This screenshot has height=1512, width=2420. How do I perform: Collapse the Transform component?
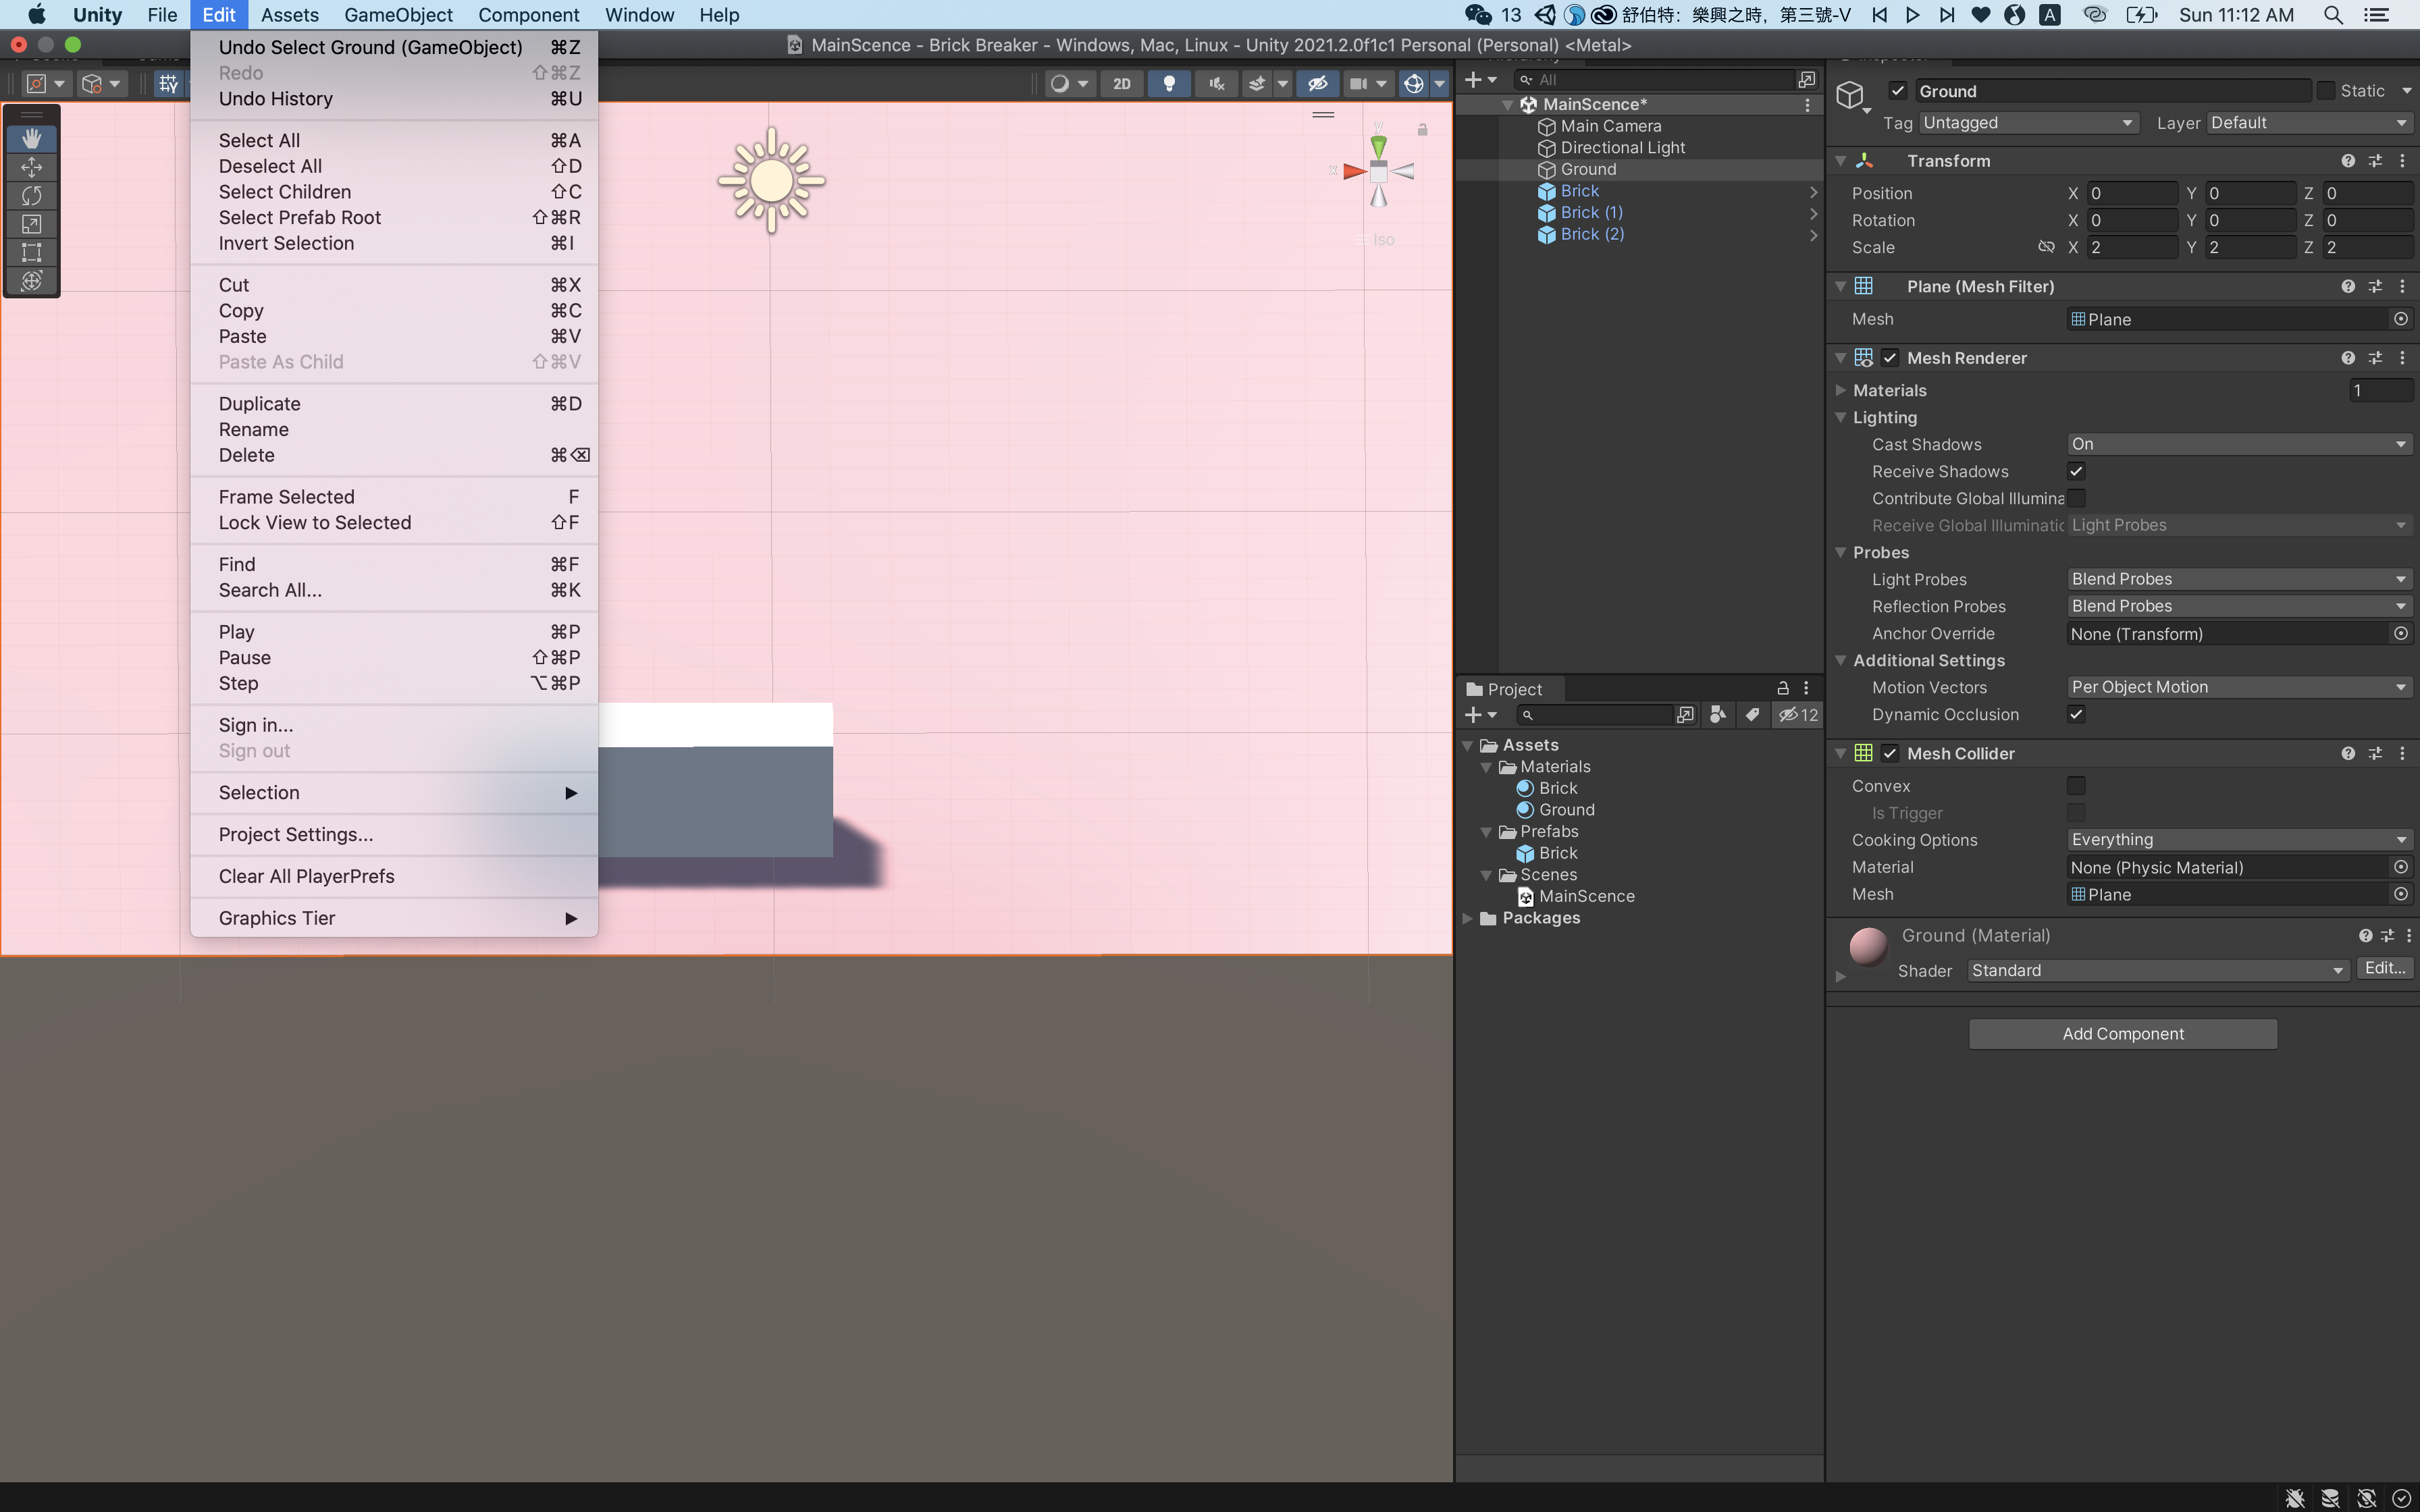click(x=1840, y=161)
